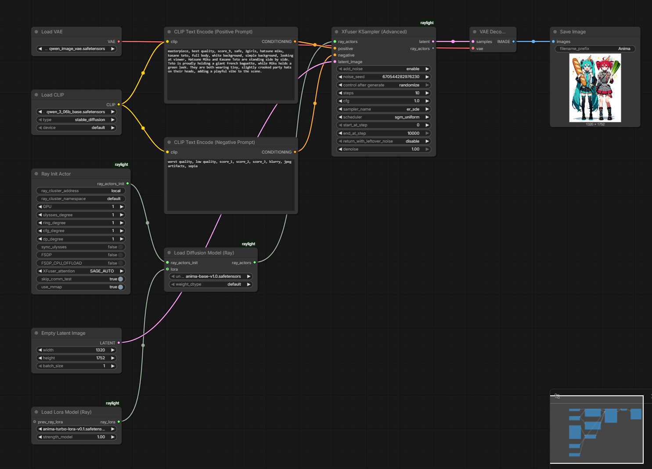This screenshot has height=469, width=652.
Task: Enable the FSDP_CPU_OFFLOAD switch
Action: click(120, 263)
